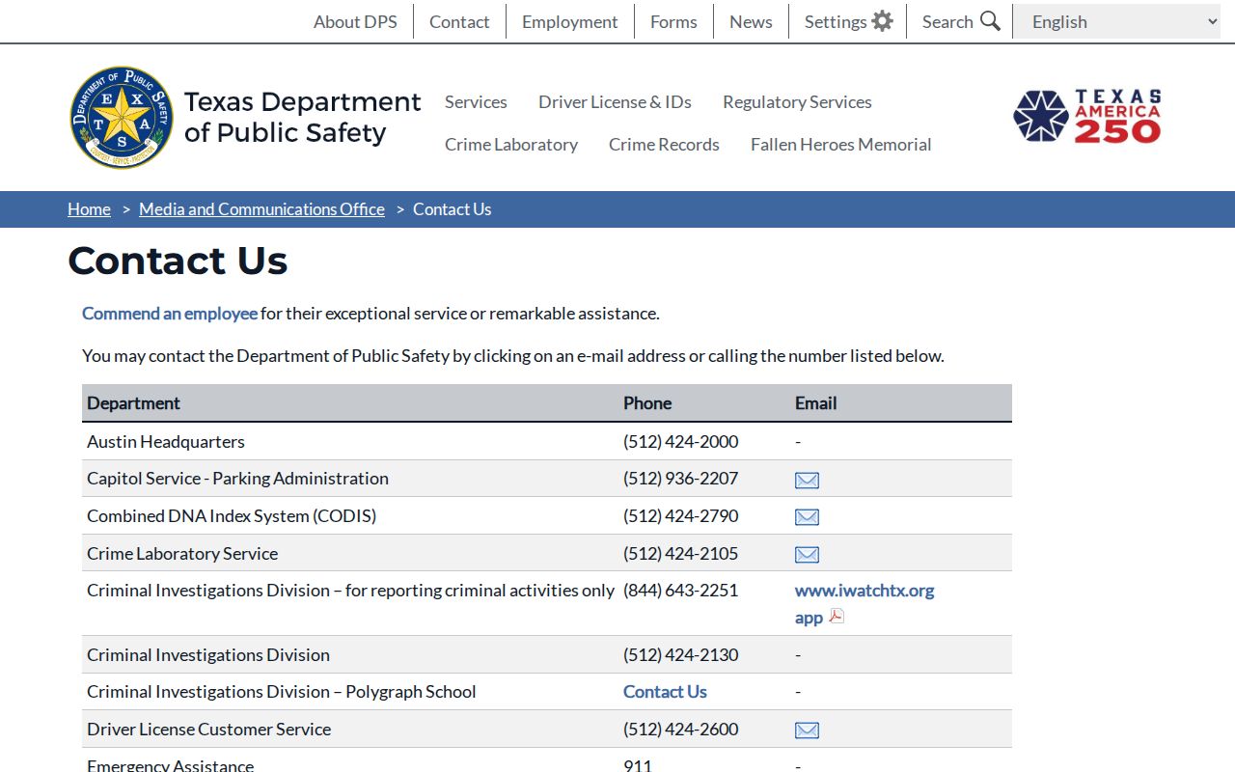Email Driver License Customer Service envelope icon
The width and height of the screenshot is (1235, 772).
pos(807,731)
